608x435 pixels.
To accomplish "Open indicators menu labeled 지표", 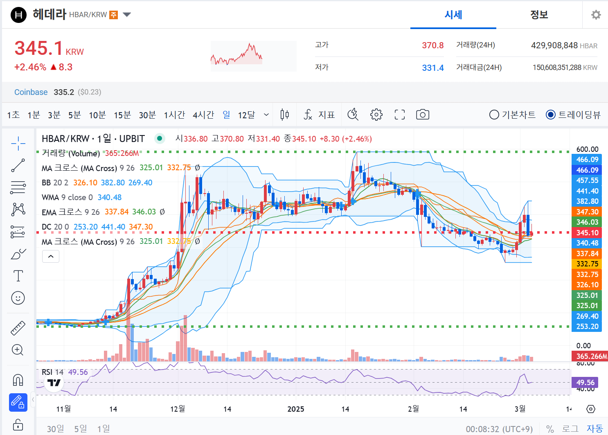I will 320,115.
